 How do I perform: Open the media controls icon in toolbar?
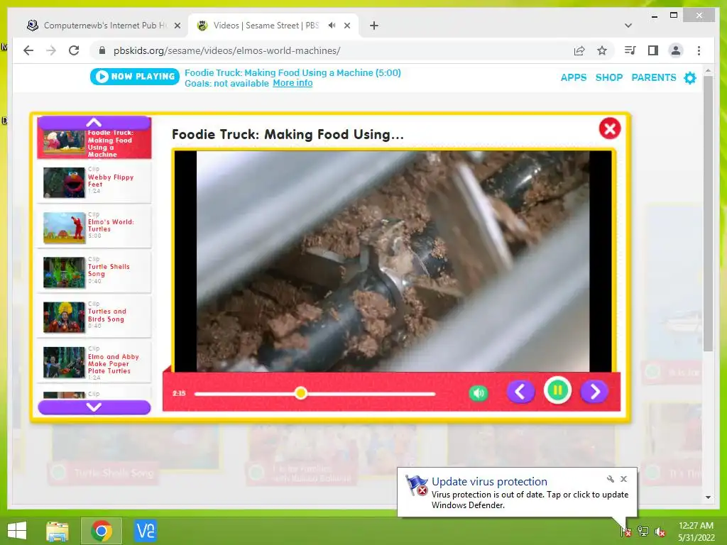point(630,50)
